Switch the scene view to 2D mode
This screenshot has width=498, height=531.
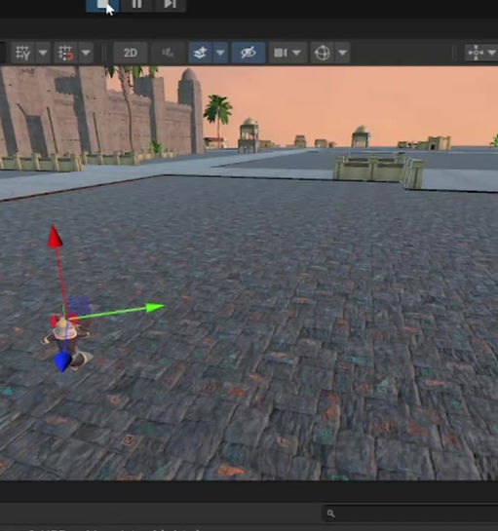(131, 53)
